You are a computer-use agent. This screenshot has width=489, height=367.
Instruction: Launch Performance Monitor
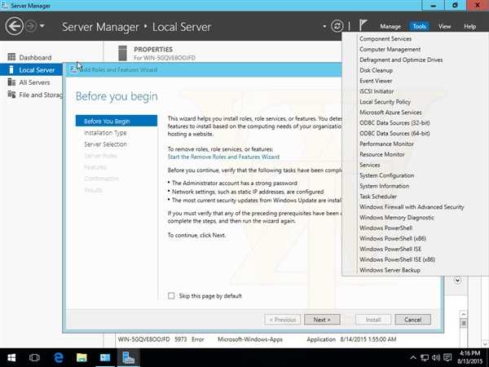pyautogui.click(x=386, y=144)
